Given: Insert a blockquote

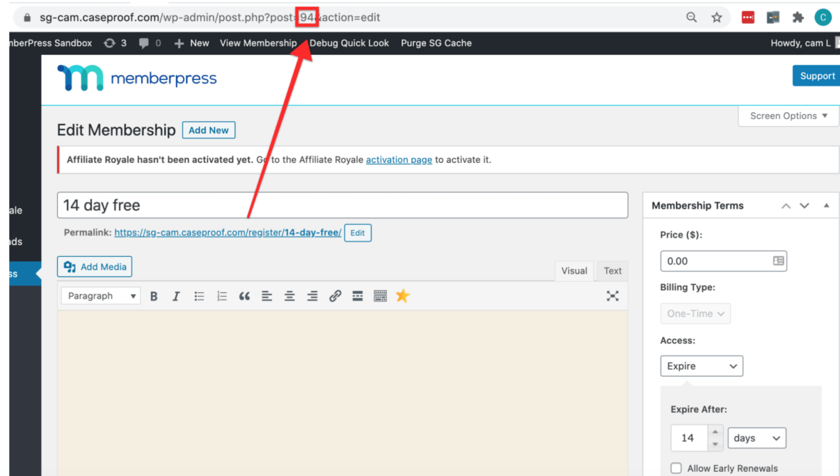Looking at the screenshot, I should 244,296.
